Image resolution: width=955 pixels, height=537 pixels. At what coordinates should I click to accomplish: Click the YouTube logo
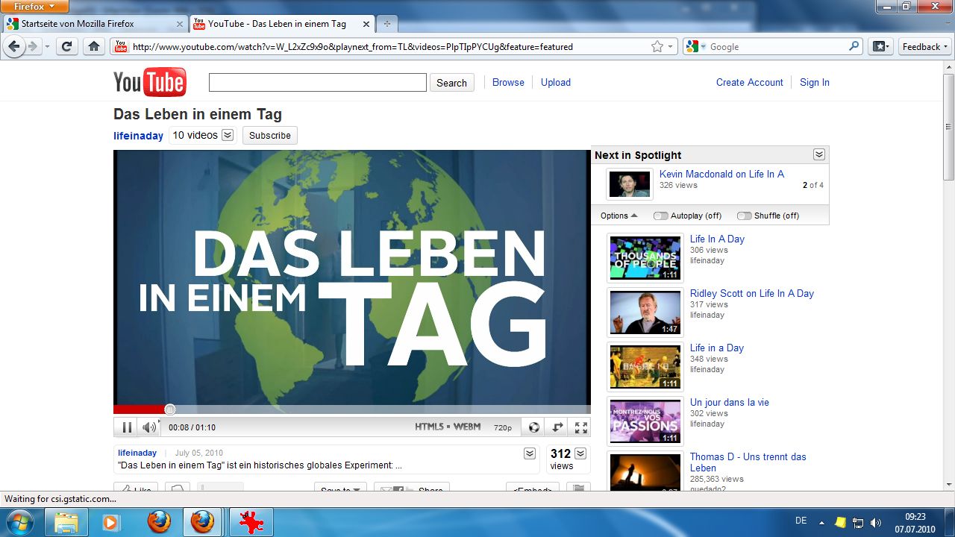pos(149,82)
